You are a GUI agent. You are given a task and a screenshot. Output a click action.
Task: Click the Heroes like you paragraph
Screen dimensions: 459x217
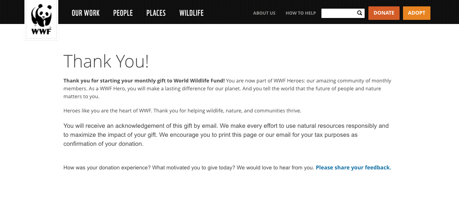point(182,111)
